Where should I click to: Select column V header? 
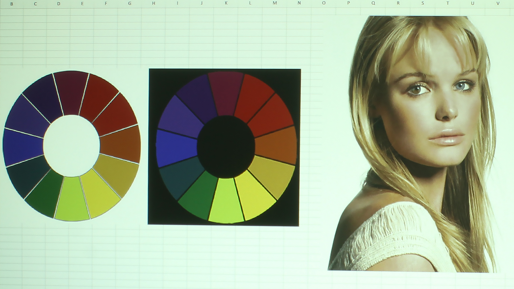click(x=498, y=3)
